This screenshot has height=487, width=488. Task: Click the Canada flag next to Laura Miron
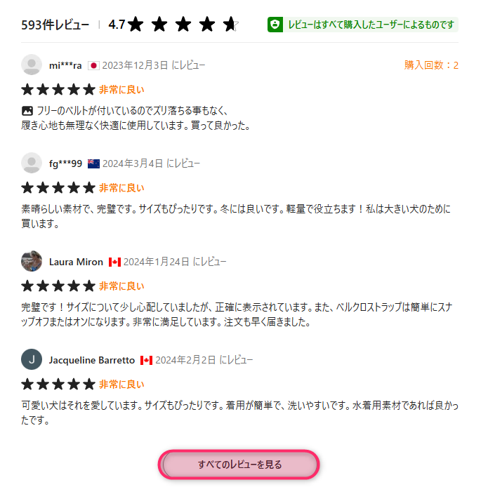click(114, 262)
